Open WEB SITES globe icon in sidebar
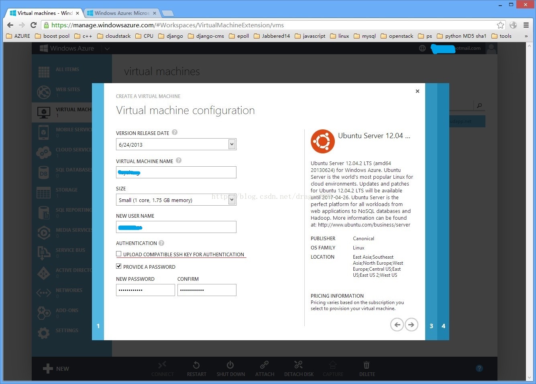Screen dimensions: 536x384 tap(44, 92)
